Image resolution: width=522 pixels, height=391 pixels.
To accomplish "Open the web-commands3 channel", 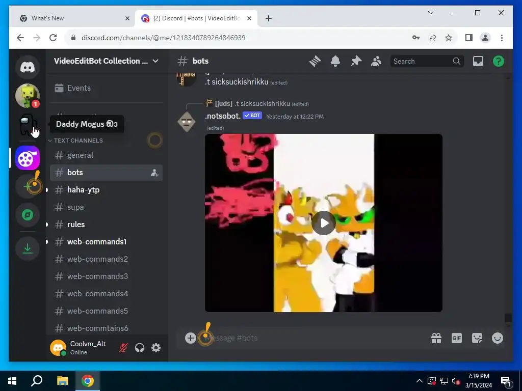I will pos(106,276).
